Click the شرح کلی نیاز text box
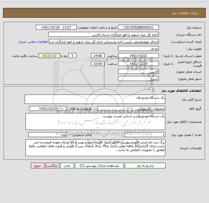 [x=95, y=99]
